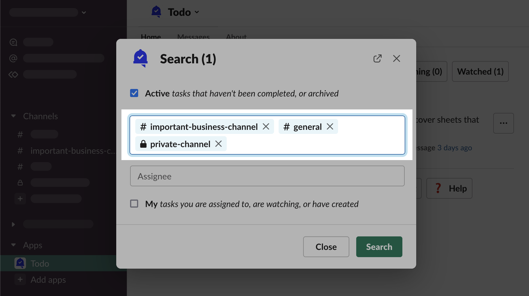Enable the My tasks checkbox
Screen dimensions: 529x296
pos(134,204)
